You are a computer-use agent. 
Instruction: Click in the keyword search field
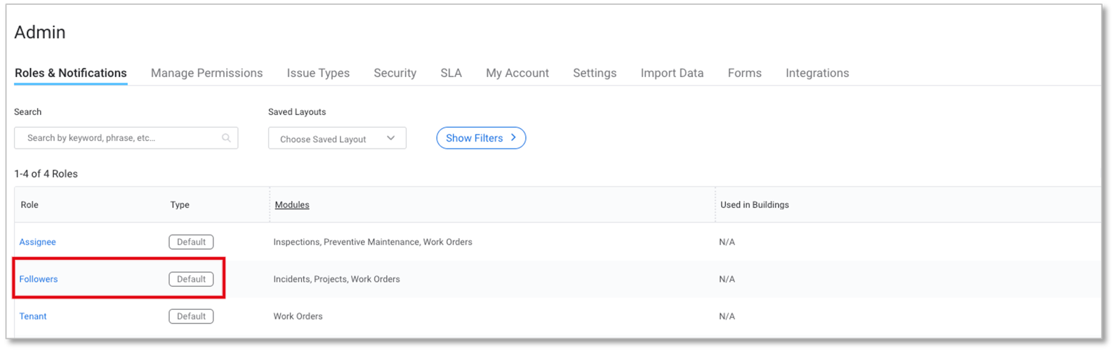tap(119, 138)
